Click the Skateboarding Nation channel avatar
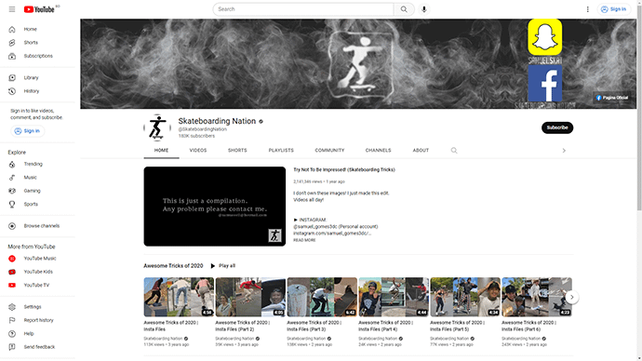Viewport: 642px width, 361px height. [x=157, y=127]
